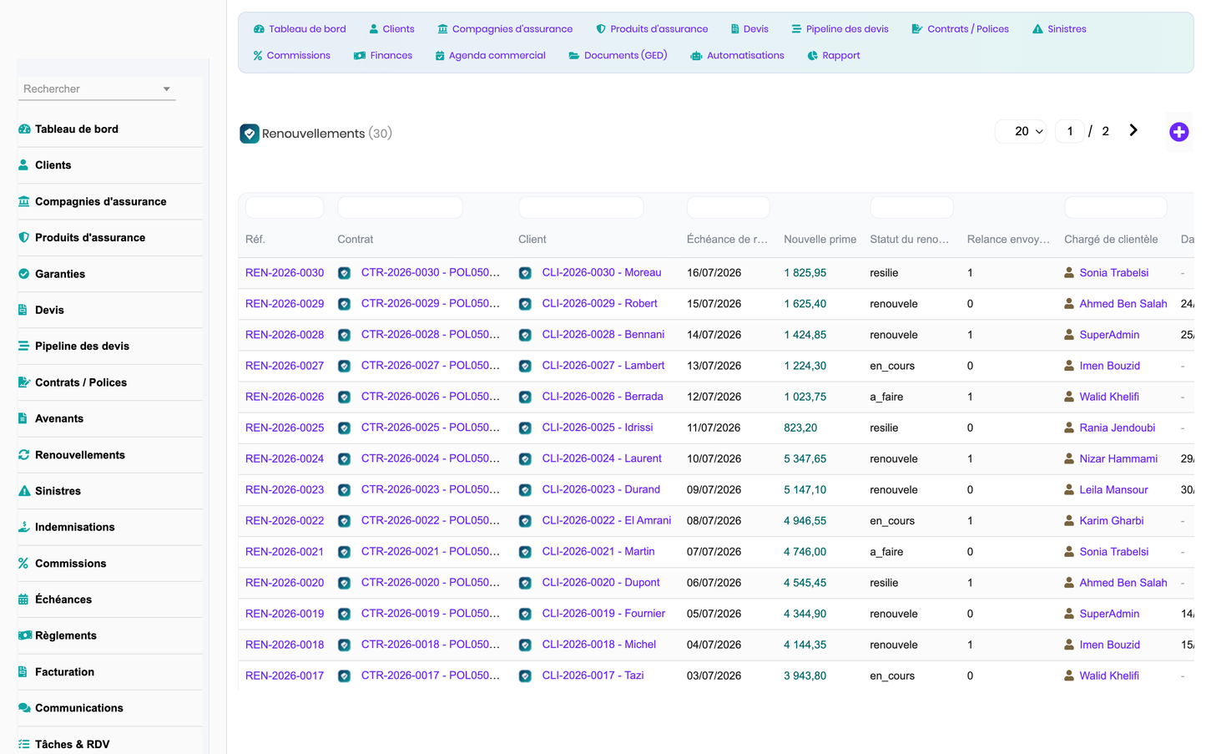Click the Garanties check icon in sidebar
Viewport: 1206px width, 754px height.
coord(23,274)
